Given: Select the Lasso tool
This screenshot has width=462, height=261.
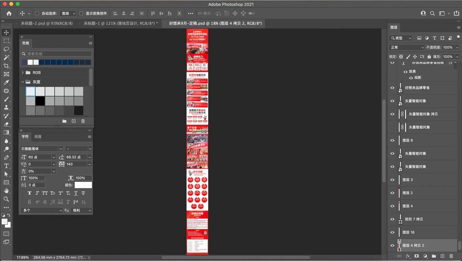Looking at the screenshot, I should (6, 49).
